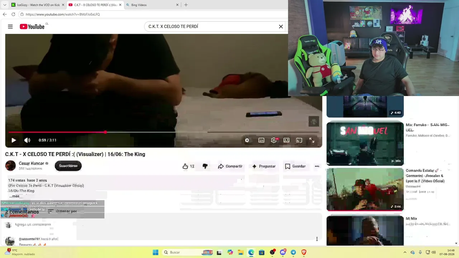Switch to IceGizzy Kick VOD tab
Viewport: 459px width, 258px height.
pos(38,5)
